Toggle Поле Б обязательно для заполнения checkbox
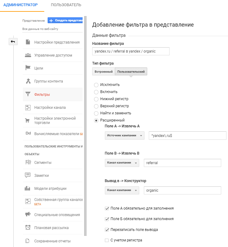The image size is (228, 247). 107,219
